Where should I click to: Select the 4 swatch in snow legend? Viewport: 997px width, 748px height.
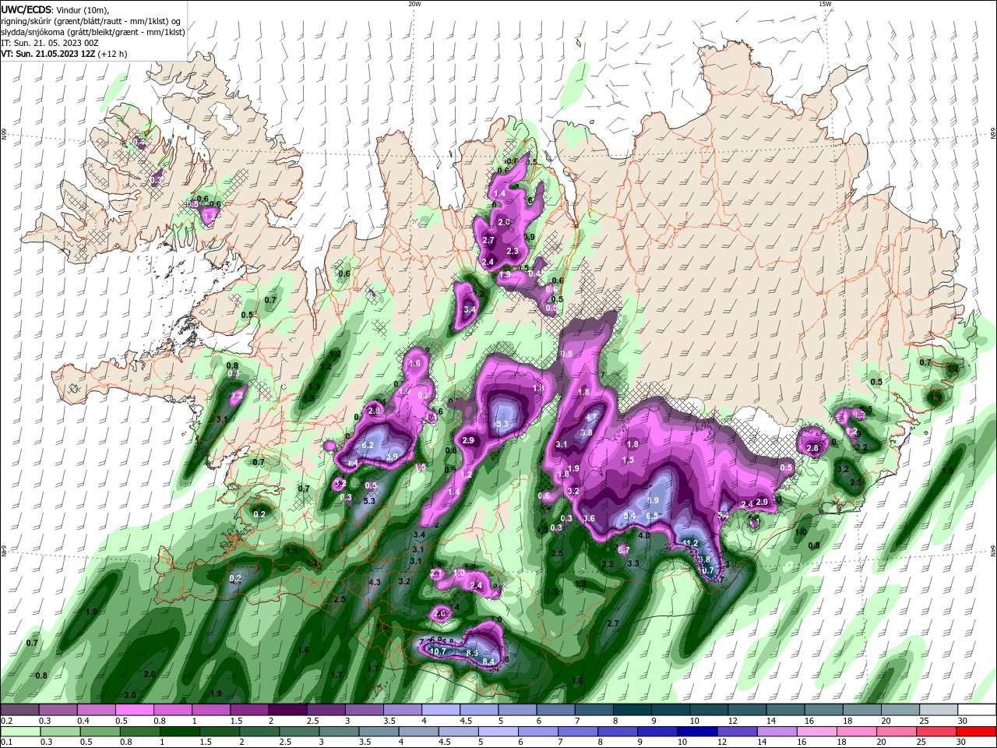click(441, 709)
